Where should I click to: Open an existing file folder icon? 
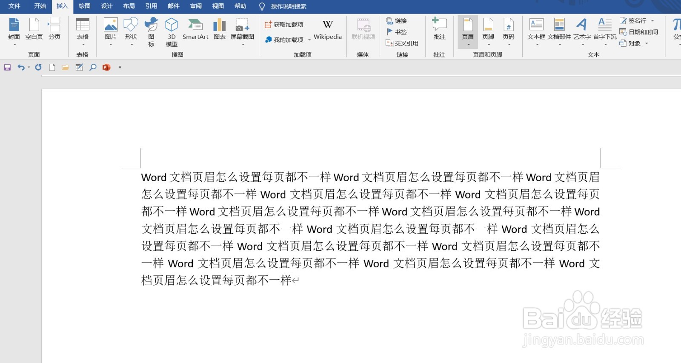point(66,67)
